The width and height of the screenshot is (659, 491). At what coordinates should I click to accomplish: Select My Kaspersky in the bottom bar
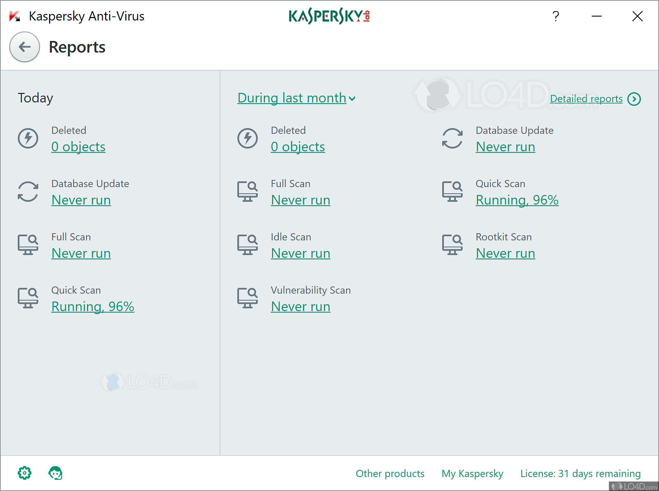pos(472,474)
